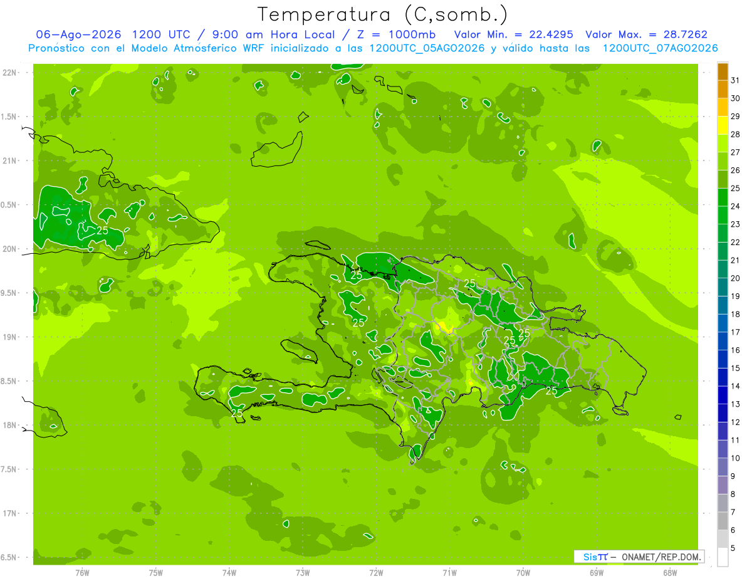752x581 pixels.
Task: Click the colorbar label 10
Action: coord(736,458)
